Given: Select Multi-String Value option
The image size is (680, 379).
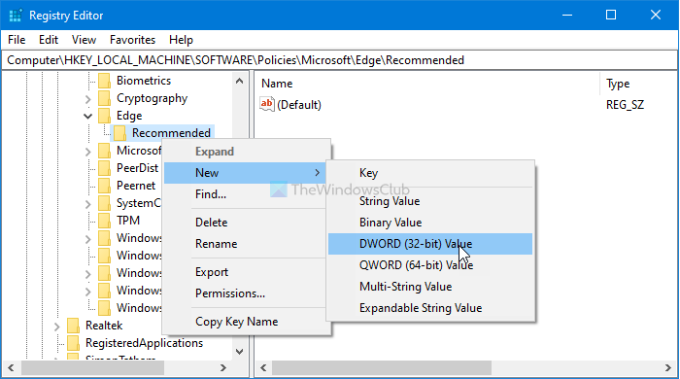Looking at the screenshot, I should (x=430, y=287).
